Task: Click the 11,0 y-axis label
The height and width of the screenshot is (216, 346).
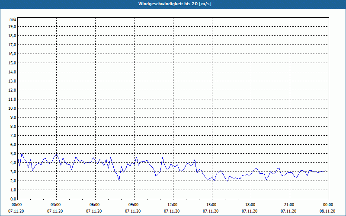Action: (12, 99)
